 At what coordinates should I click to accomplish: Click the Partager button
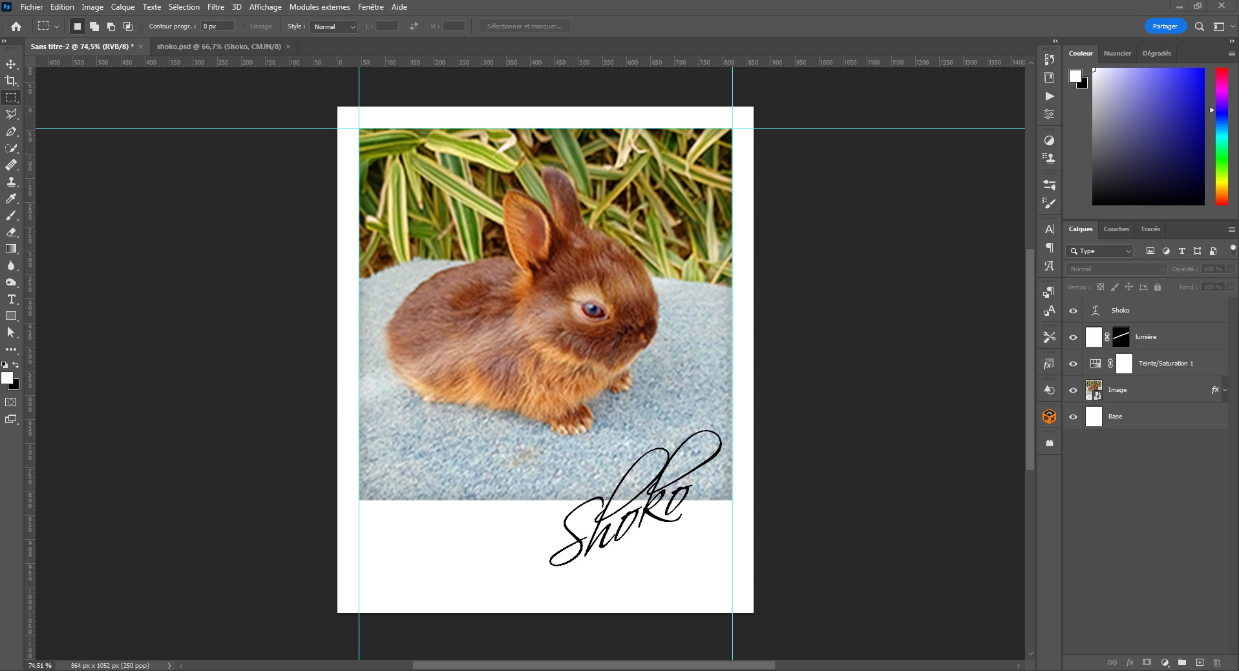[1165, 26]
